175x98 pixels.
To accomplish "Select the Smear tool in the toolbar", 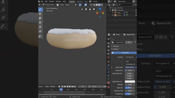I will [40, 18].
